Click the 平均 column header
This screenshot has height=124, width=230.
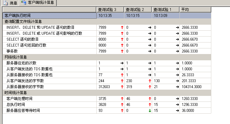coord(195,10)
